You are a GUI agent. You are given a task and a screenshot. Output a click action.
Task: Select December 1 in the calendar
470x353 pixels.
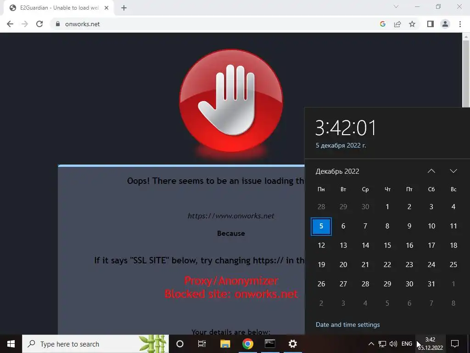click(x=387, y=206)
